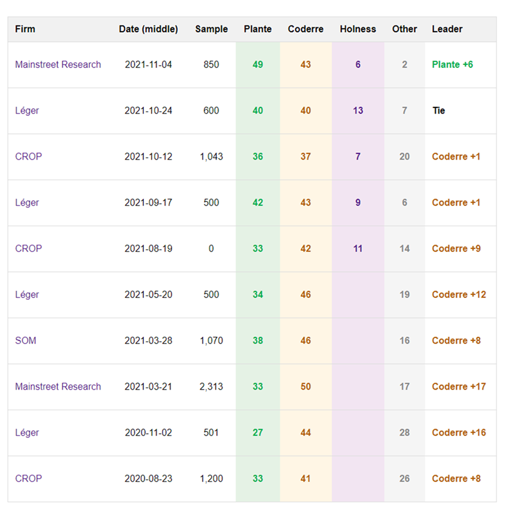Select the Leader column header
The image size is (505, 528).
click(447, 29)
